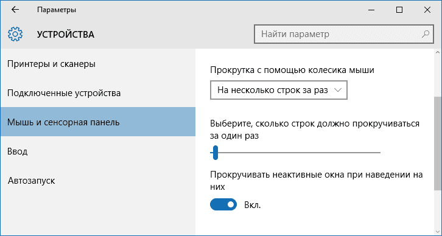Select Мышь и сенсорная панель

tap(98, 122)
